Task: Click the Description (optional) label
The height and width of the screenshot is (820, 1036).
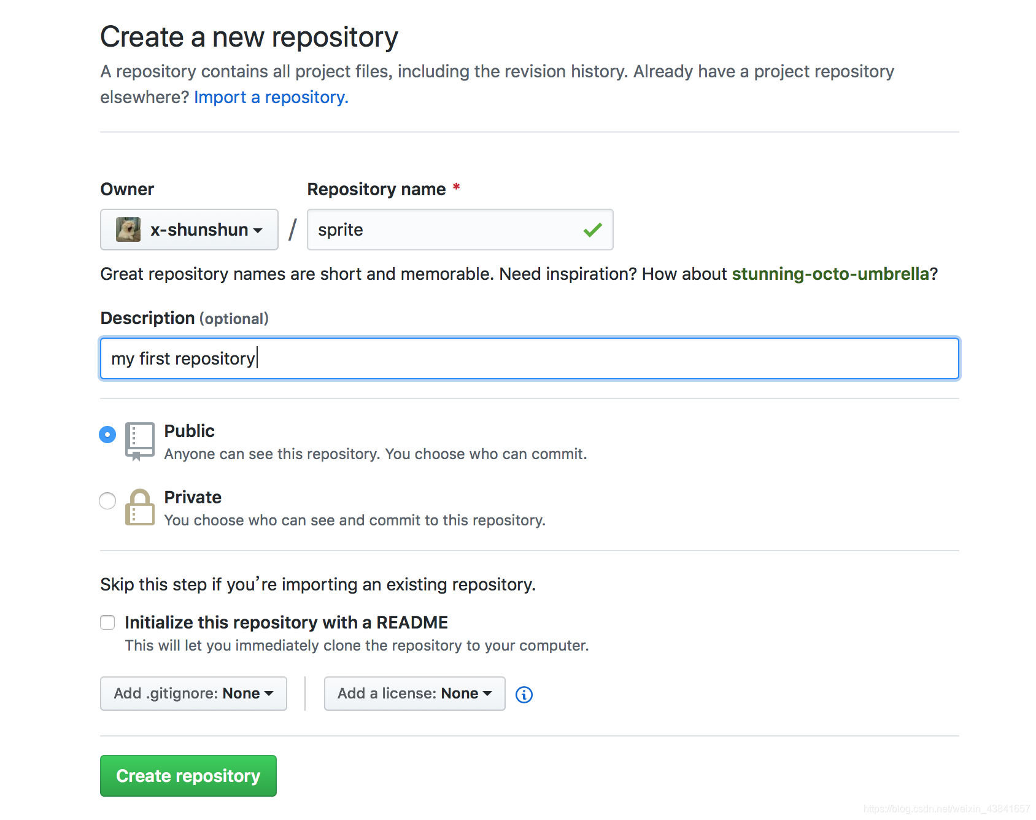Action: point(185,318)
